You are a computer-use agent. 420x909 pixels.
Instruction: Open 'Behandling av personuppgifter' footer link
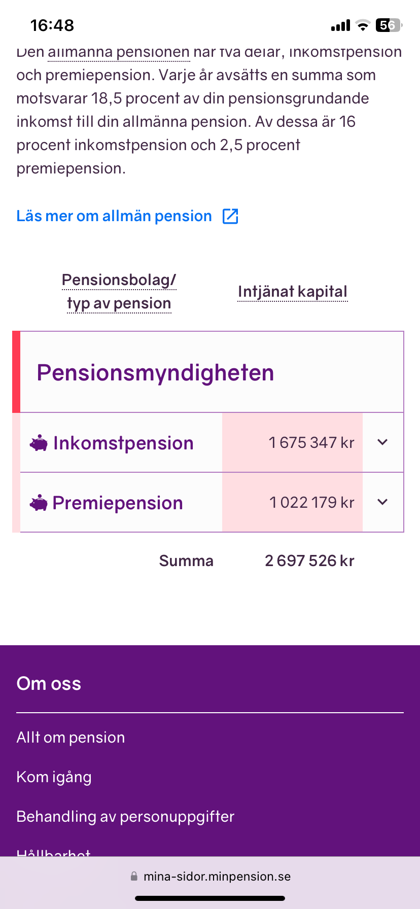(125, 817)
